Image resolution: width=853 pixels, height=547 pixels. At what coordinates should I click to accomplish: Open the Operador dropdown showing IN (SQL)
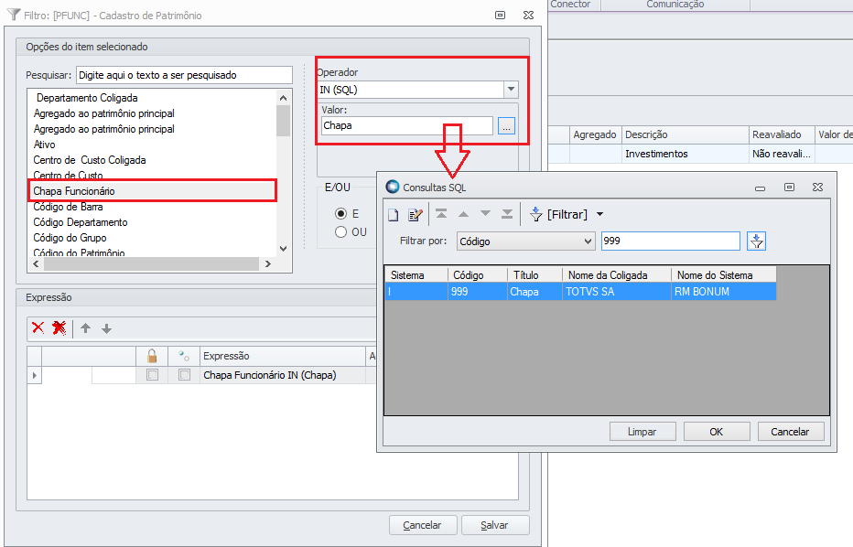pos(511,89)
